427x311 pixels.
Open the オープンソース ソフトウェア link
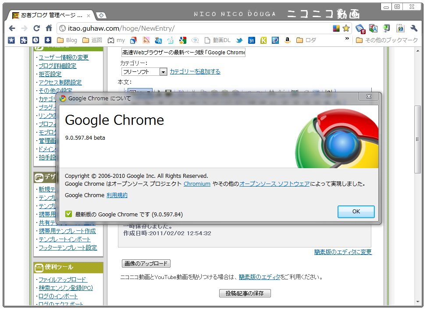point(274,184)
